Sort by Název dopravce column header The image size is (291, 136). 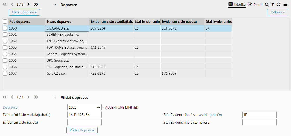point(67,22)
